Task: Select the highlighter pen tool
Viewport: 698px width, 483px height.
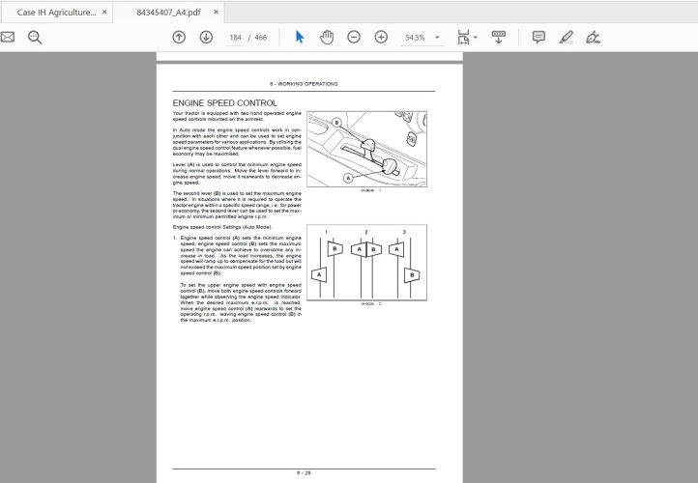Action: coord(566,37)
